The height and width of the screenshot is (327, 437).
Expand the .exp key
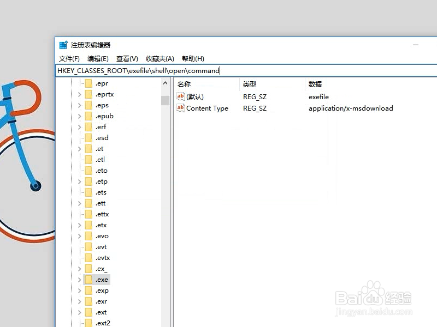(79, 290)
